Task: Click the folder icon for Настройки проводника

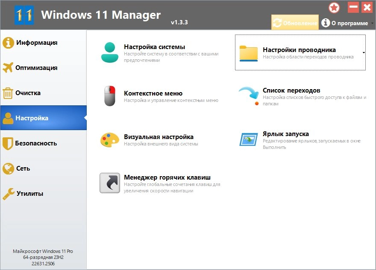Action: pyautogui.click(x=248, y=53)
